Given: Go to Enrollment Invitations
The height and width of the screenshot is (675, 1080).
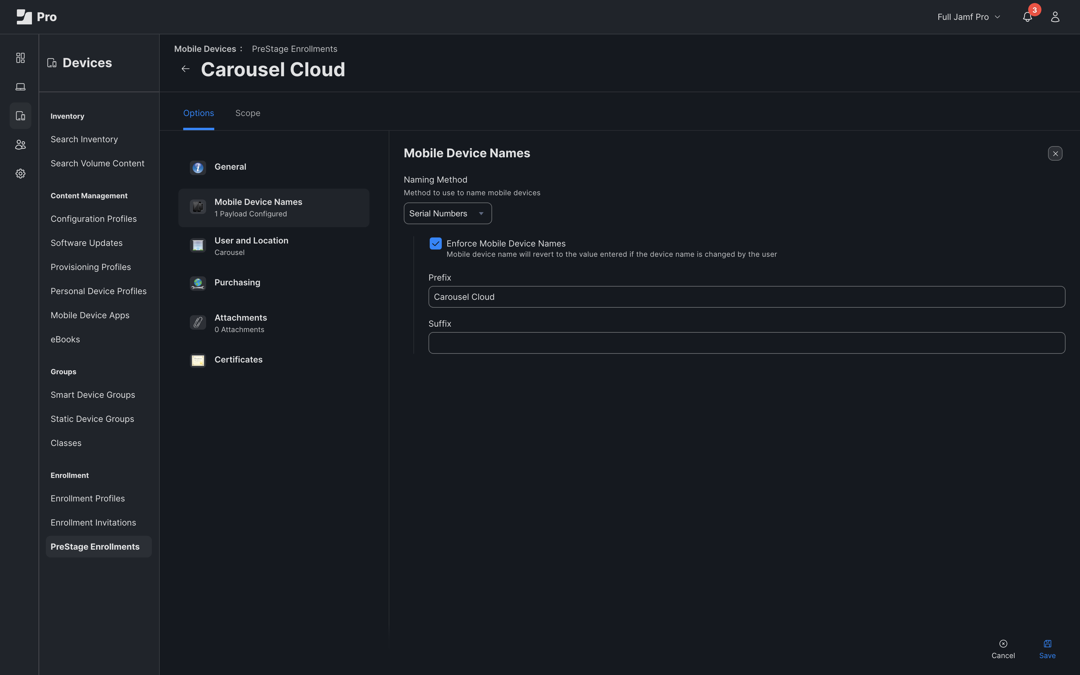Looking at the screenshot, I should (93, 522).
